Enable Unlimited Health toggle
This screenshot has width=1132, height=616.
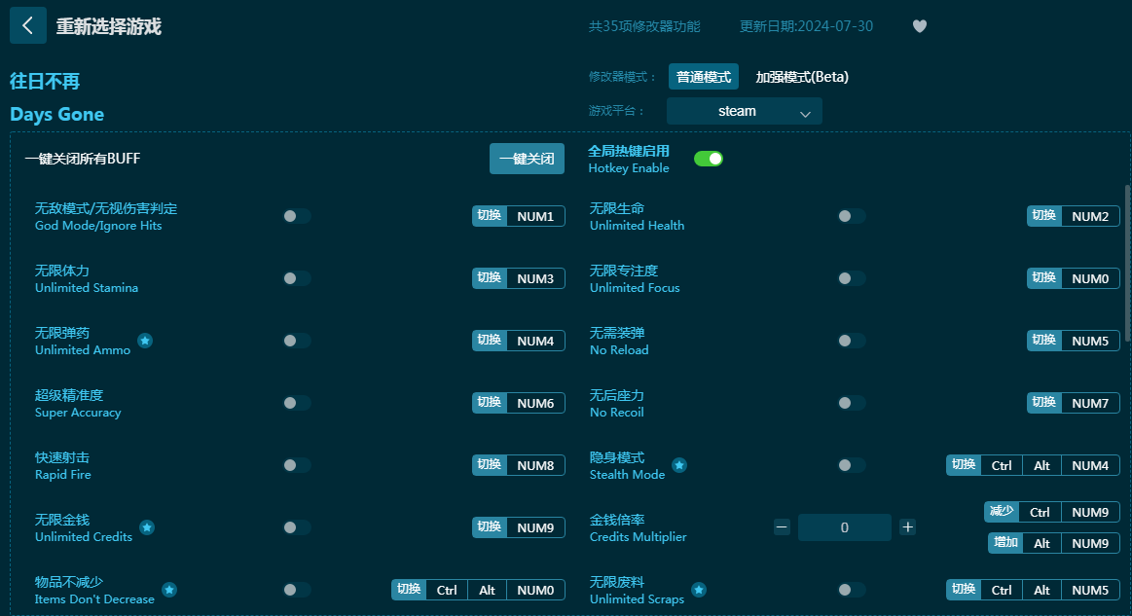point(851,217)
